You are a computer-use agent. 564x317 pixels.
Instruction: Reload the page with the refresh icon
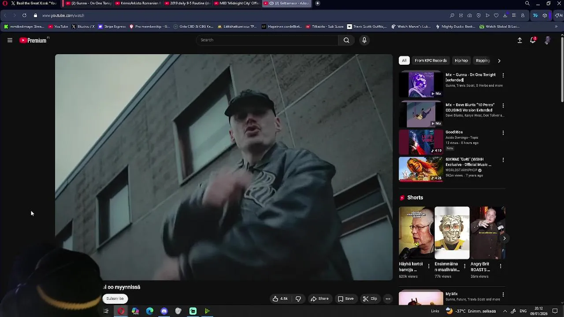(x=24, y=15)
